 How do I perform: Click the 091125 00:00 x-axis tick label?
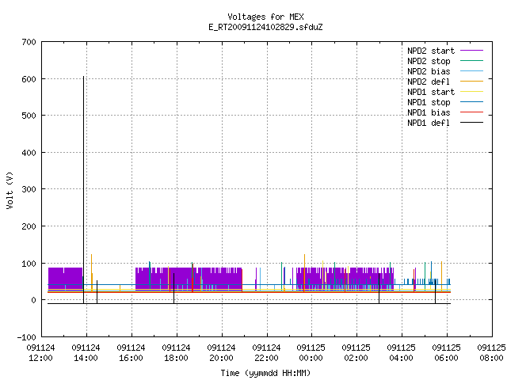311,353
